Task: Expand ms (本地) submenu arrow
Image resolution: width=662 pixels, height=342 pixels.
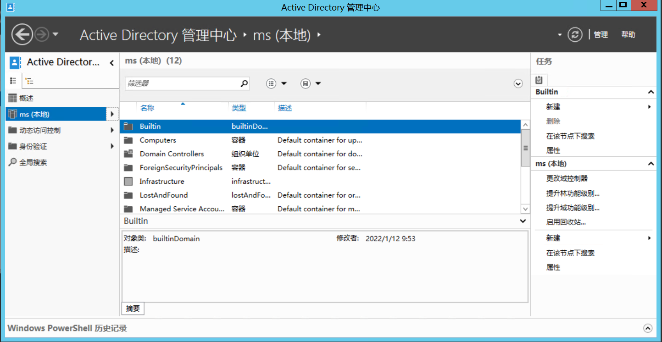Action: [112, 114]
